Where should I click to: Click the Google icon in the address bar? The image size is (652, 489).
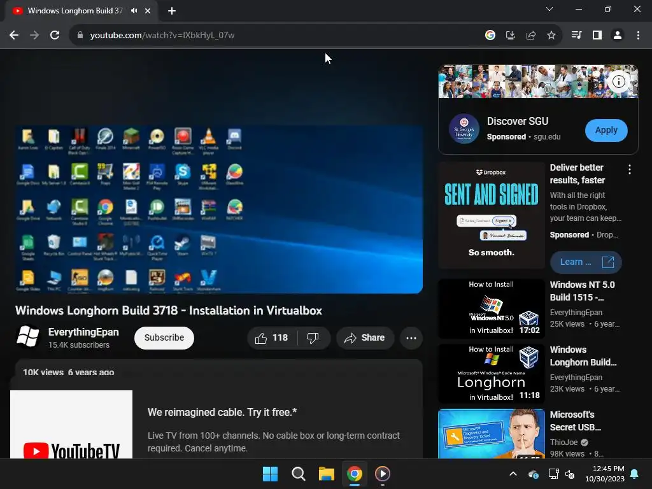point(490,36)
